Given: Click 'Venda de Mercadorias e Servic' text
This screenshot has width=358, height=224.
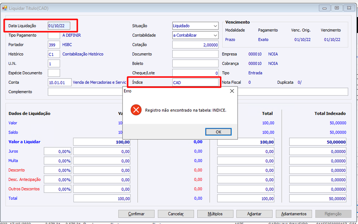Looking at the screenshot, I should pyautogui.click(x=99, y=82).
